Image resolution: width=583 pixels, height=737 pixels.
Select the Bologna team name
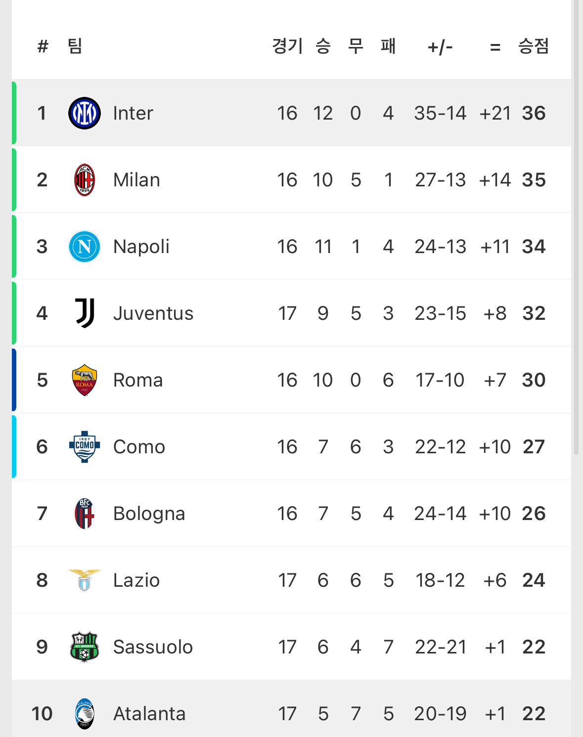click(149, 514)
